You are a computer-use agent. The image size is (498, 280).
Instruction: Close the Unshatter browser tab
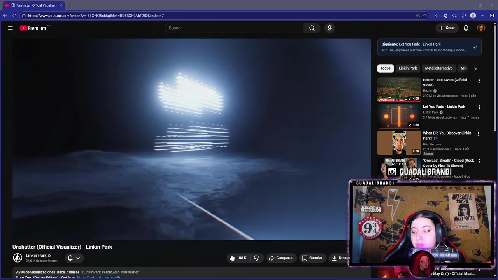(x=61, y=5)
